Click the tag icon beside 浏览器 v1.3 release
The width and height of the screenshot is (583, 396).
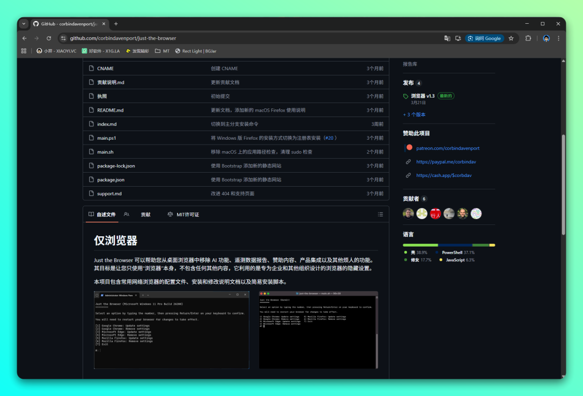point(404,95)
